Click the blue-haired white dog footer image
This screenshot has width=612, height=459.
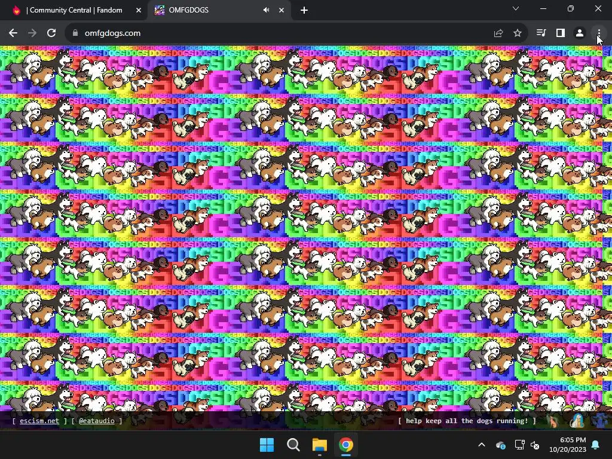tap(577, 421)
